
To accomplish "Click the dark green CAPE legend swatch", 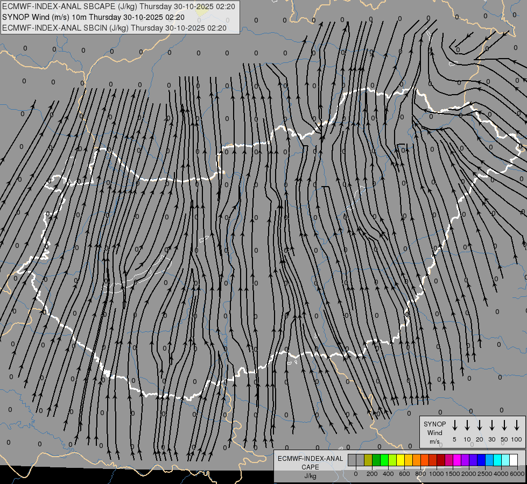I will [376, 460].
